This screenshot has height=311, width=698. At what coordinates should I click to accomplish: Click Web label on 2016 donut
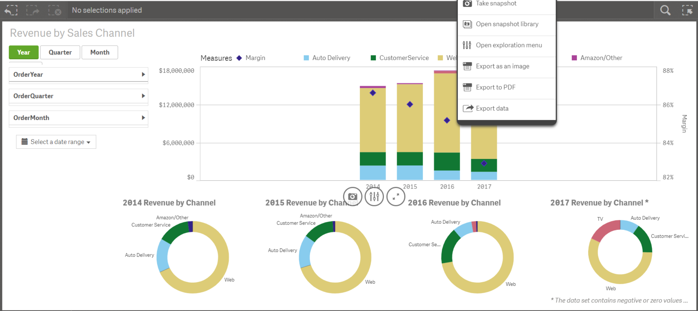point(511,284)
